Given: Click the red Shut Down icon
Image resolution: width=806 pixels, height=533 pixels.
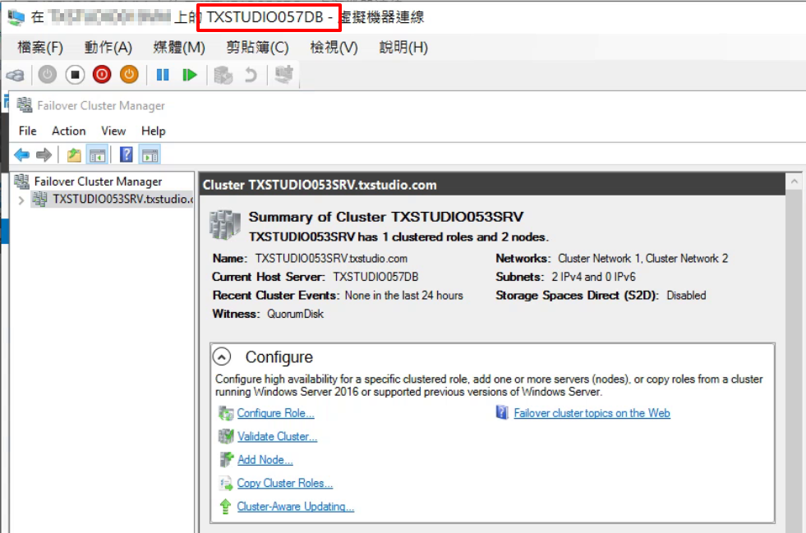Looking at the screenshot, I should click(x=102, y=75).
